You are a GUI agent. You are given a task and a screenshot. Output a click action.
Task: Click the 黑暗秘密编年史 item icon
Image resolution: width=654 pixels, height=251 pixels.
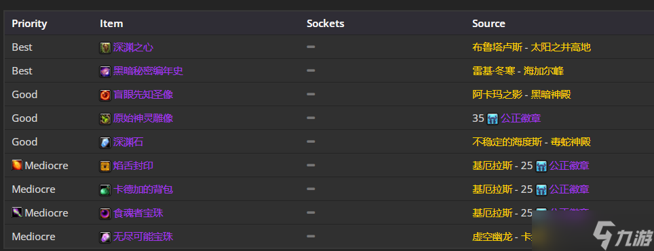(x=105, y=71)
